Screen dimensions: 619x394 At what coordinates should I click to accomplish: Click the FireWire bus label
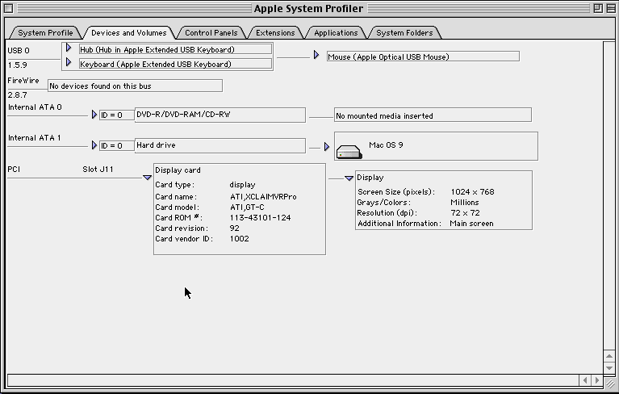(x=23, y=81)
